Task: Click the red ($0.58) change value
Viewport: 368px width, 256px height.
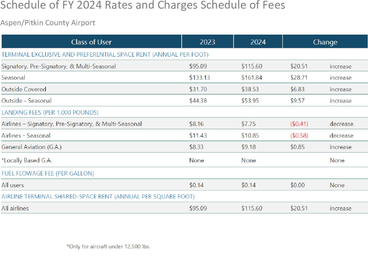Action: click(x=299, y=136)
